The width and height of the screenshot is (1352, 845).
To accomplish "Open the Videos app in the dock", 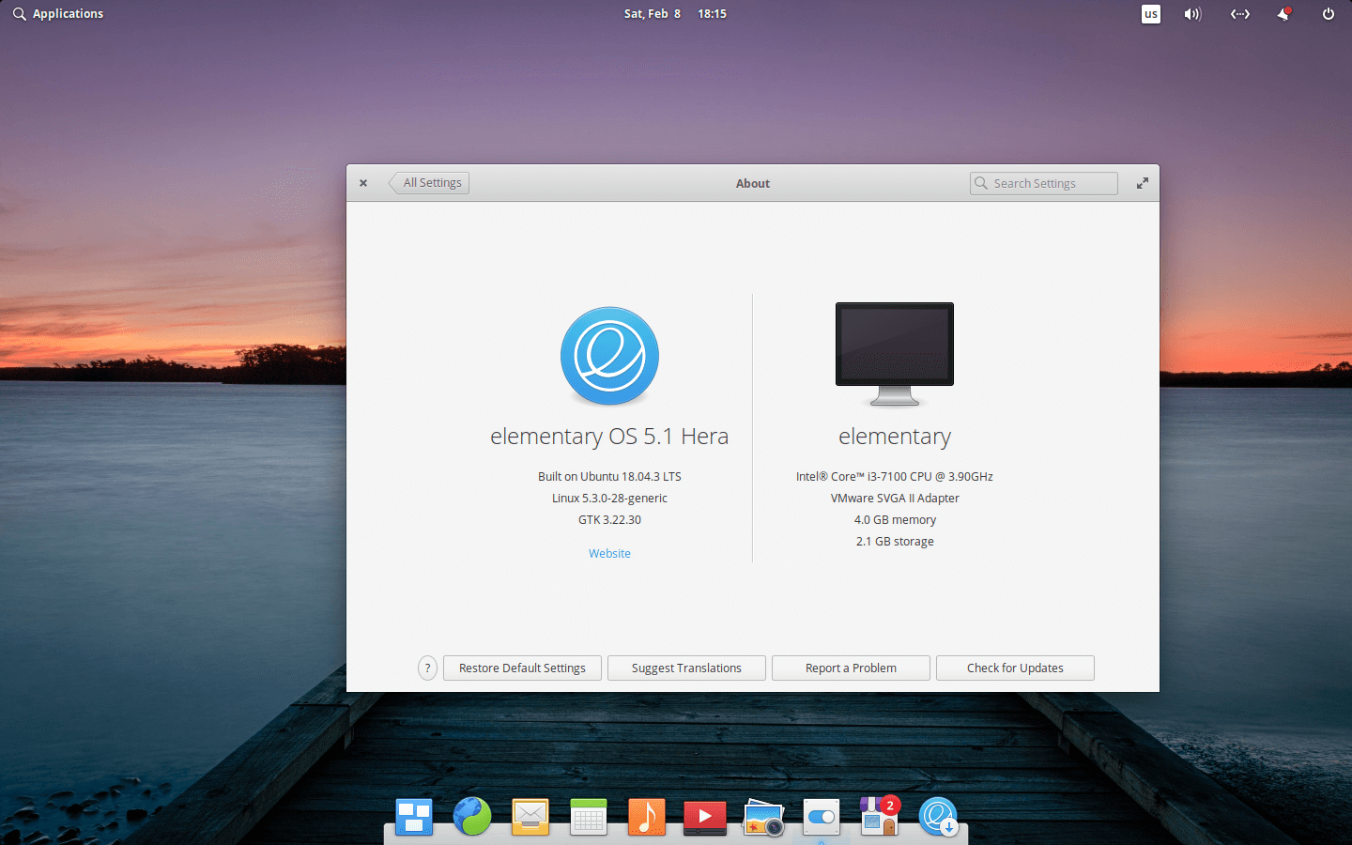I will click(x=705, y=817).
